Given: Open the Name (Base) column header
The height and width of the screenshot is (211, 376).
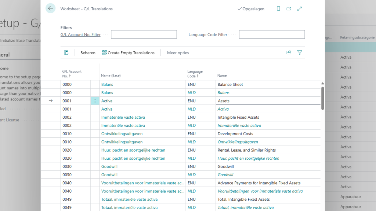Looking at the screenshot, I should coord(111,75).
